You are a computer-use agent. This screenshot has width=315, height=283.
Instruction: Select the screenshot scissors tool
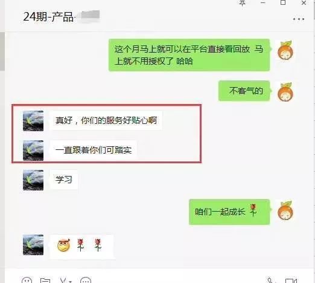[x=63, y=281]
